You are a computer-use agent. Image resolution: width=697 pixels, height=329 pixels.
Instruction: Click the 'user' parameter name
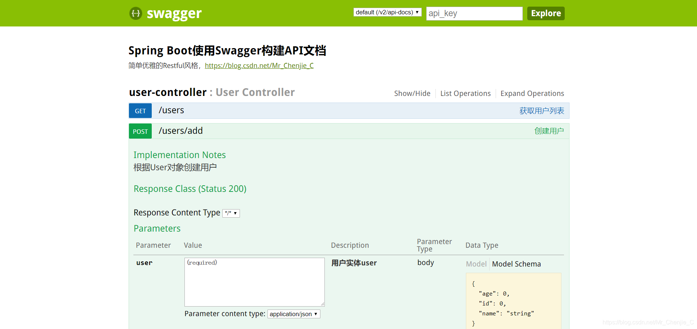click(x=144, y=263)
